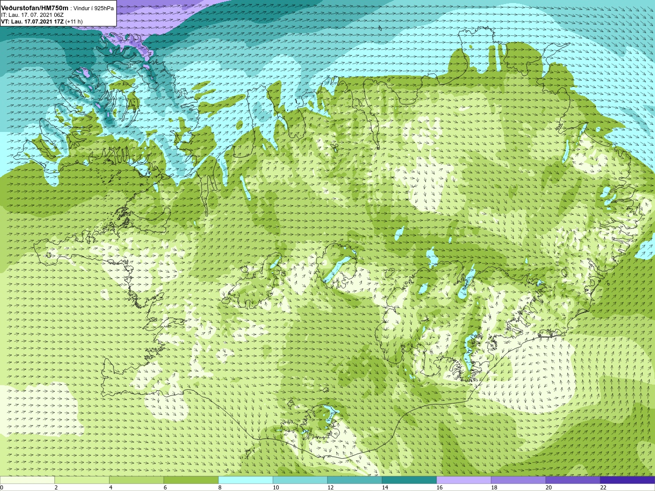Click the dark indigo legend swatch above 22
655x491 pixels.
pyautogui.click(x=627, y=480)
